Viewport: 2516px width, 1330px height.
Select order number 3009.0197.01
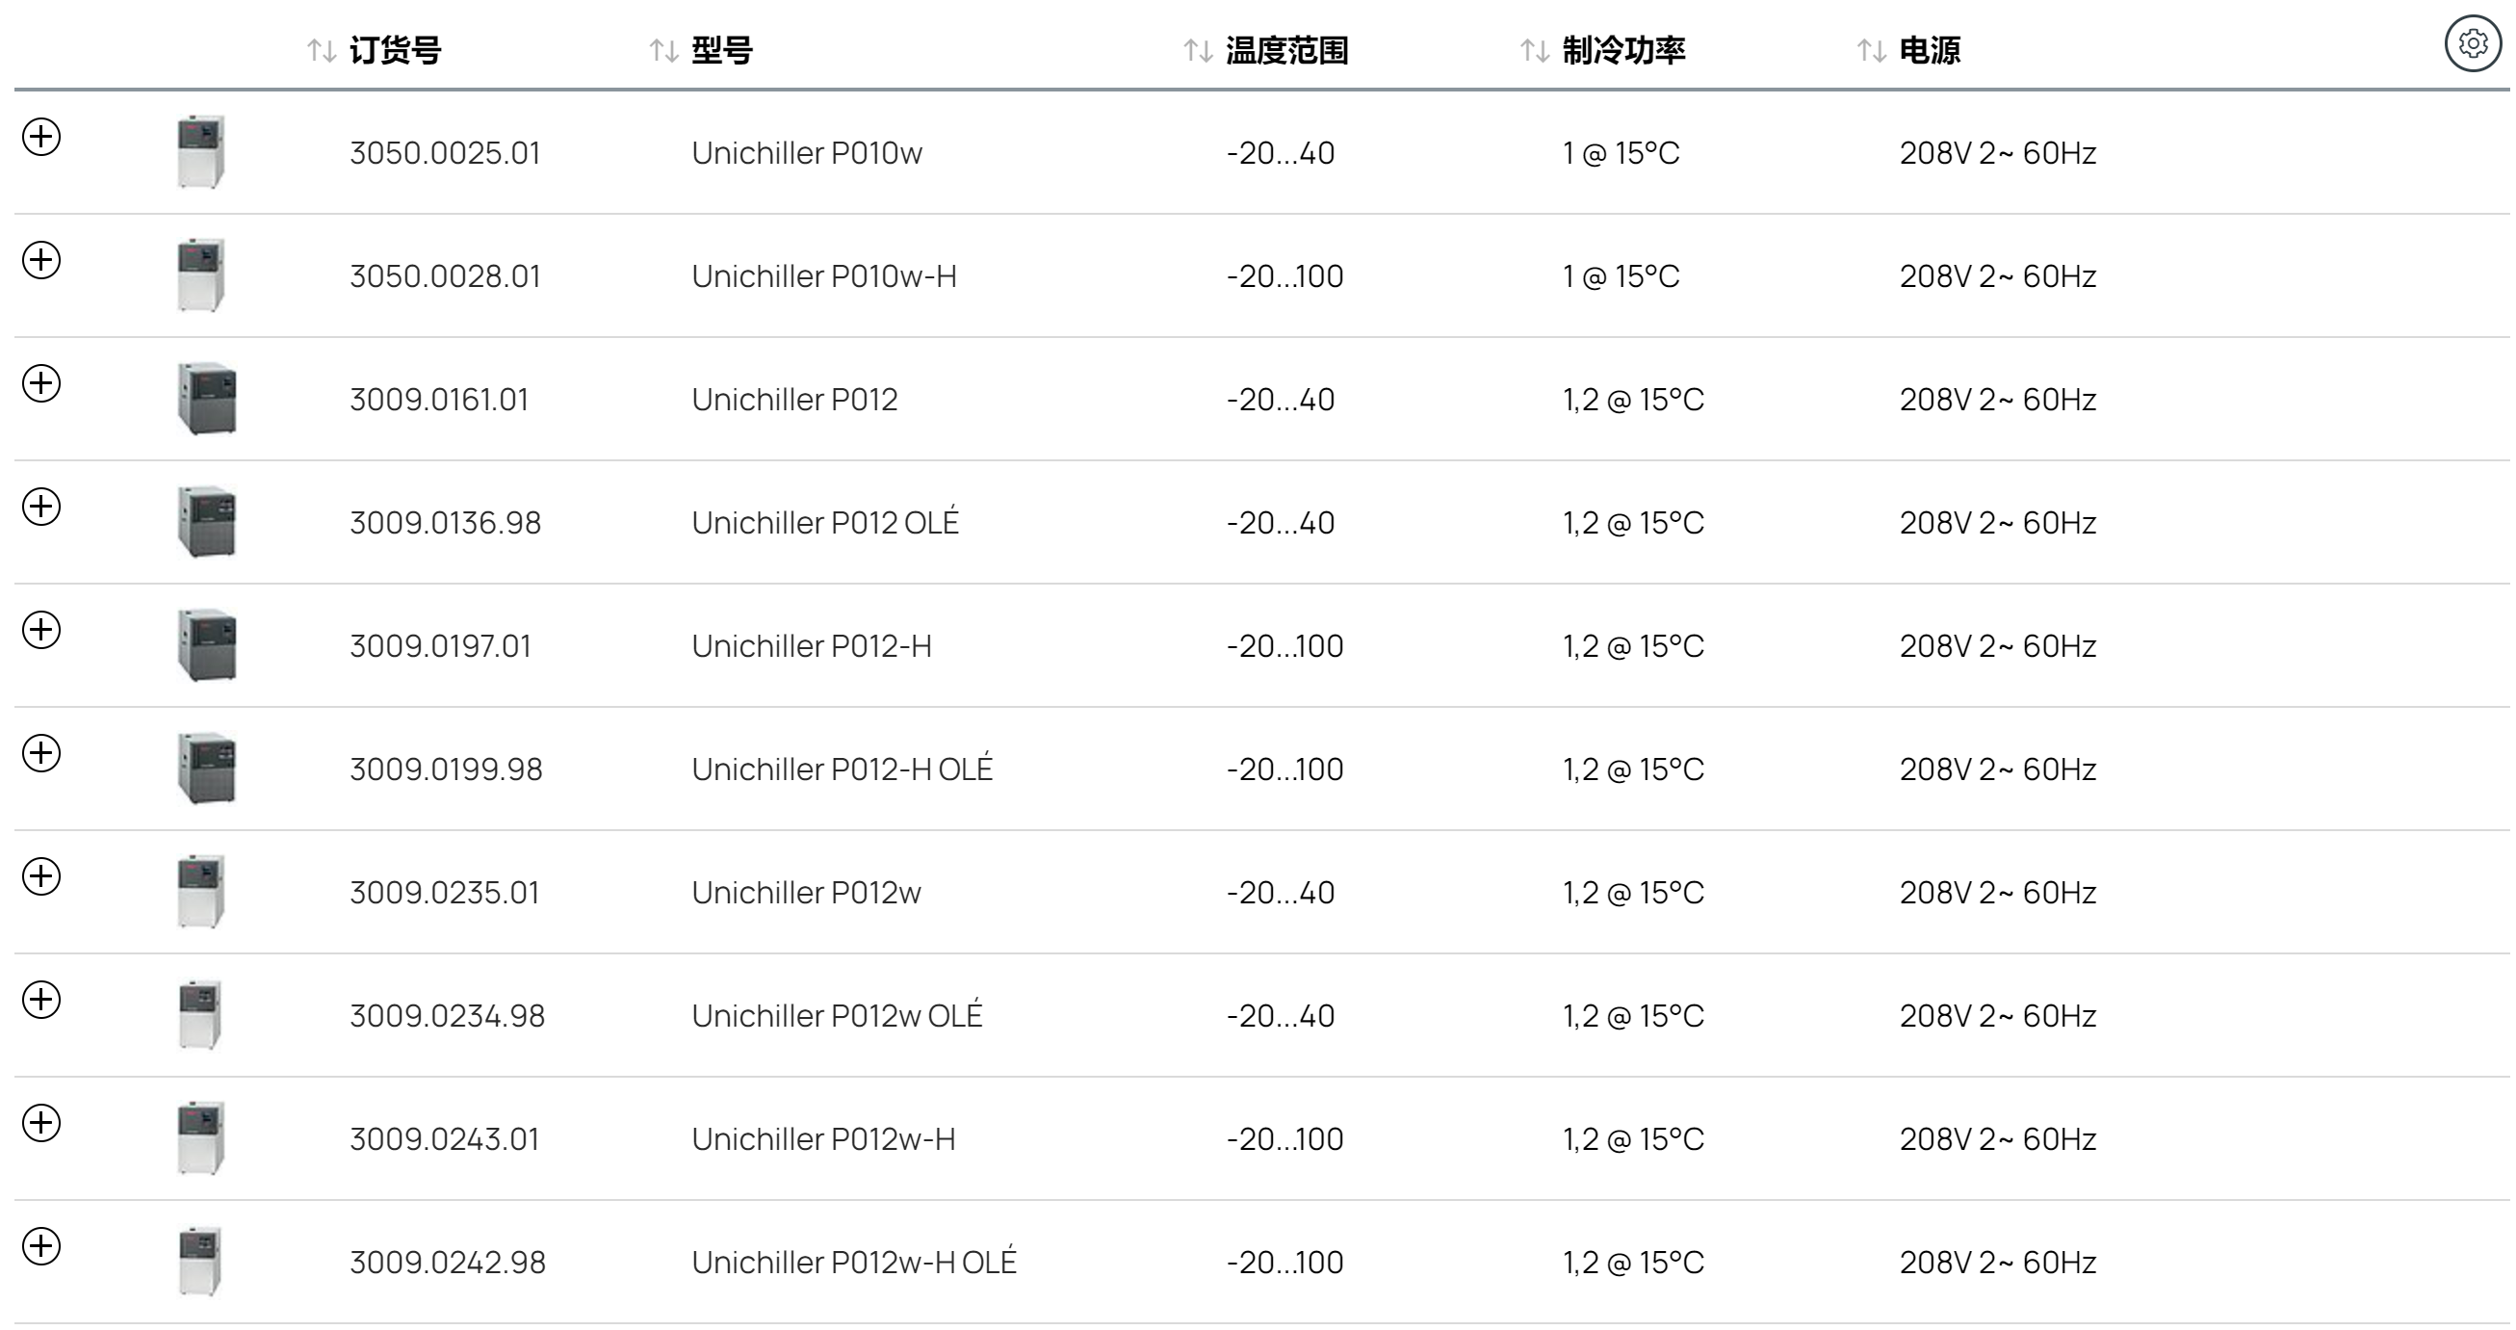[x=440, y=646]
